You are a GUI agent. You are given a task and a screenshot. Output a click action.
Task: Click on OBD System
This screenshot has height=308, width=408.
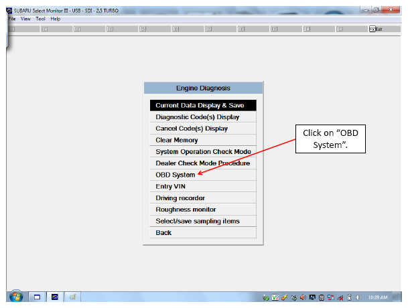point(203,175)
